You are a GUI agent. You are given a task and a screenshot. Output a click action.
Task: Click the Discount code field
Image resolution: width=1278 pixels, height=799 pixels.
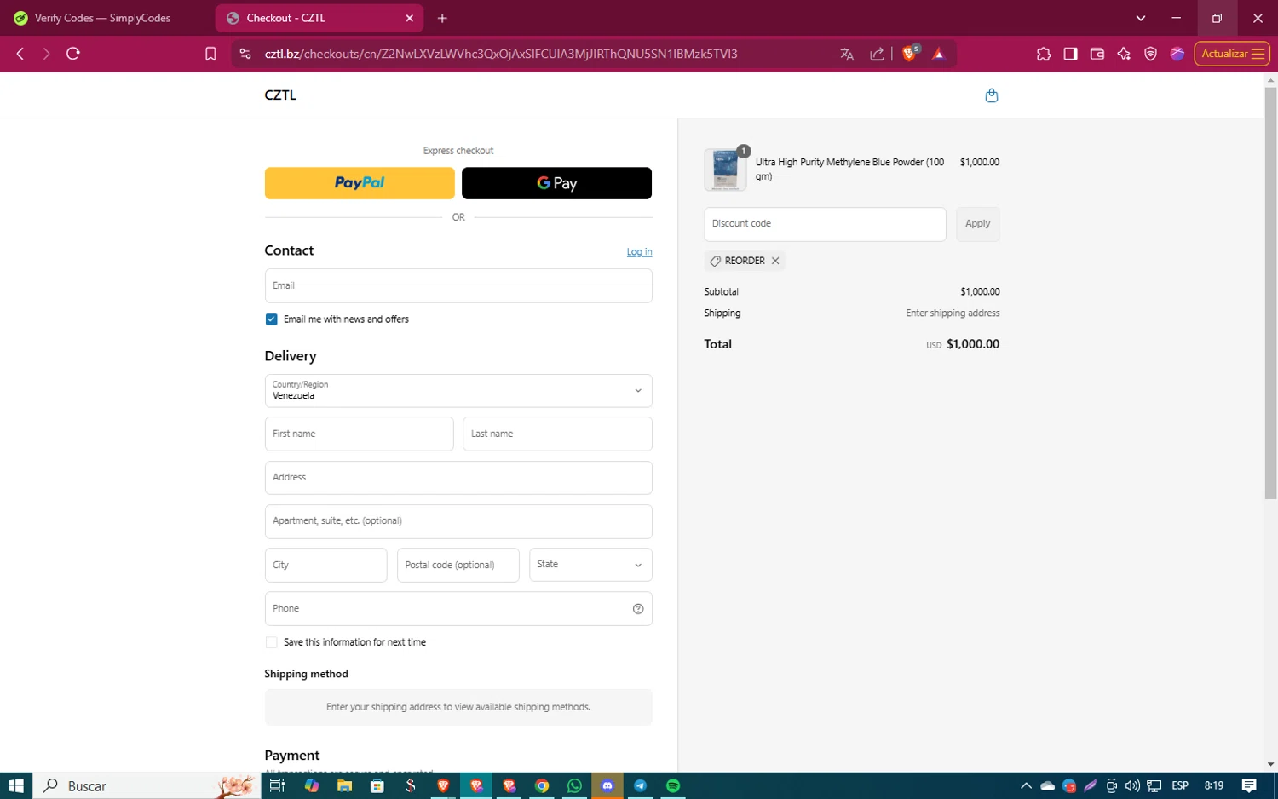[825, 224]
